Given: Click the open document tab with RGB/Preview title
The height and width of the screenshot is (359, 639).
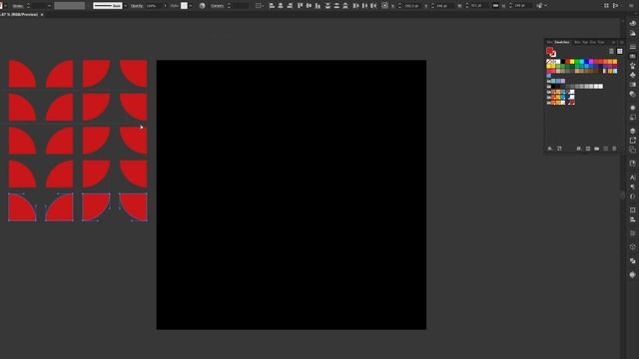Looking at the screenshot, I should coord(19,14).
